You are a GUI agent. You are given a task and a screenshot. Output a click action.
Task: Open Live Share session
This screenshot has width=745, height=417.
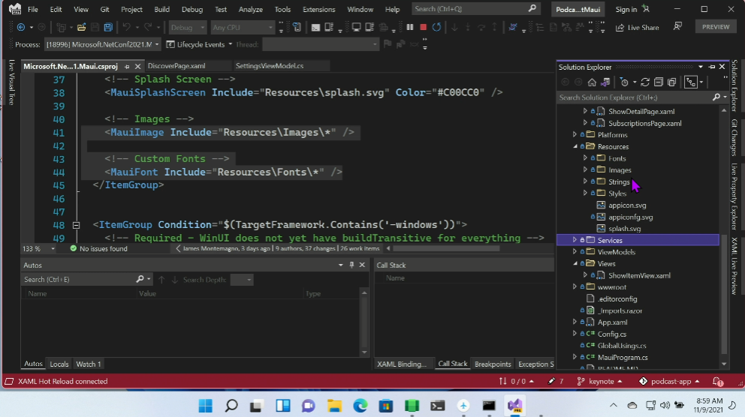637,28
